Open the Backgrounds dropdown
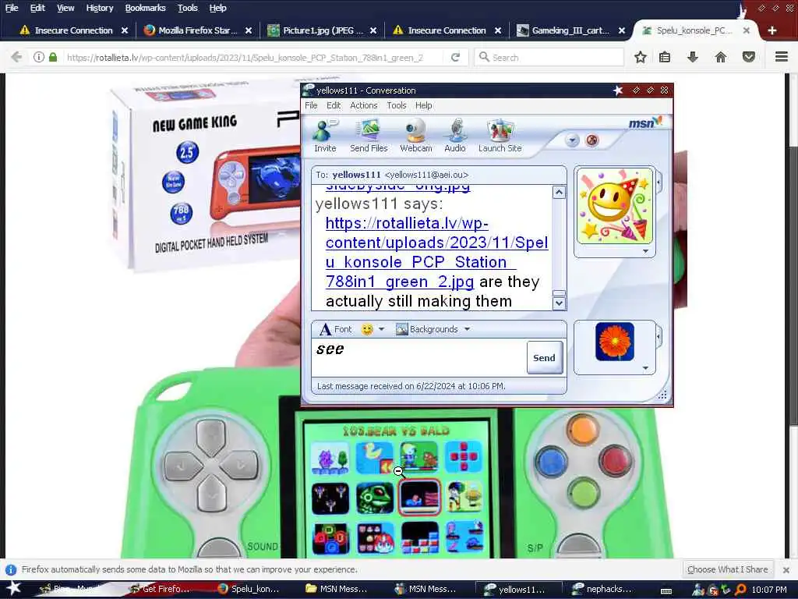The height and width of the screenshot is (599, 798). (x=433, y=330)
